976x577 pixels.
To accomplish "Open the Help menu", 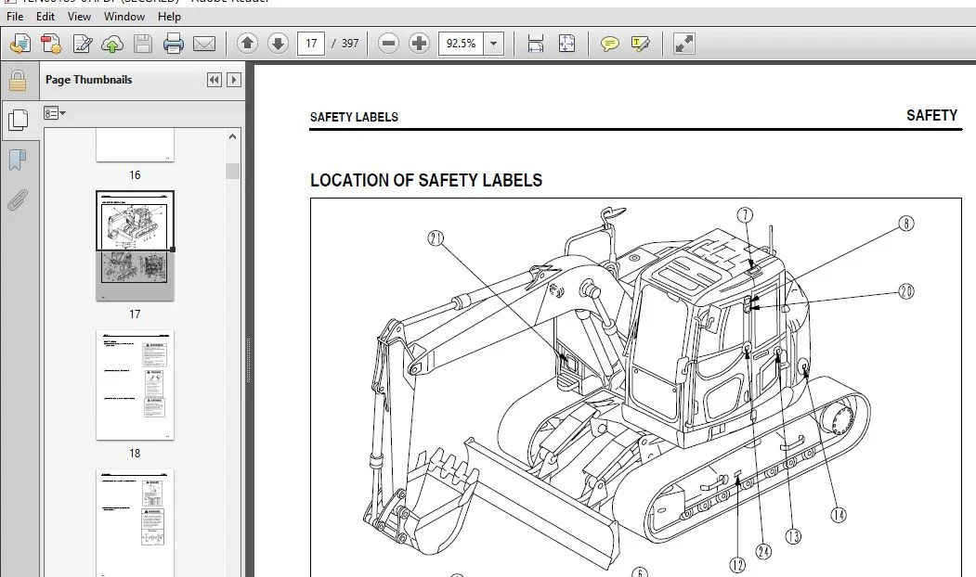I will pyautogui.click(x=169, y=17).
